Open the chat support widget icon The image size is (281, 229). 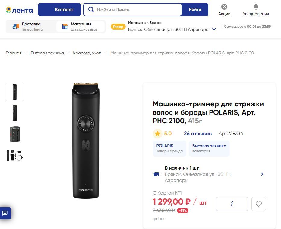click(x=5, y=213)
